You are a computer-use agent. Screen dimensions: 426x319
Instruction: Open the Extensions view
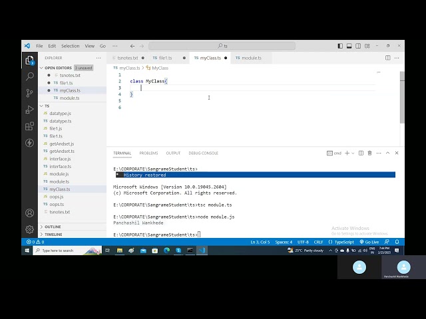[x=29, y=126]
